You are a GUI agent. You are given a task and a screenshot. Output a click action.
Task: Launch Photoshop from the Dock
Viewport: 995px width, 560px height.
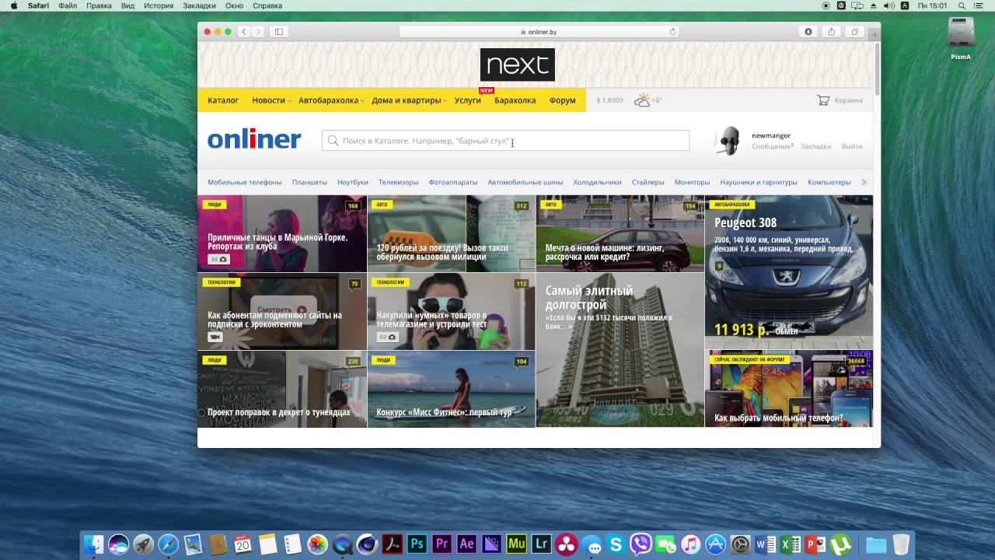point(417,544)
